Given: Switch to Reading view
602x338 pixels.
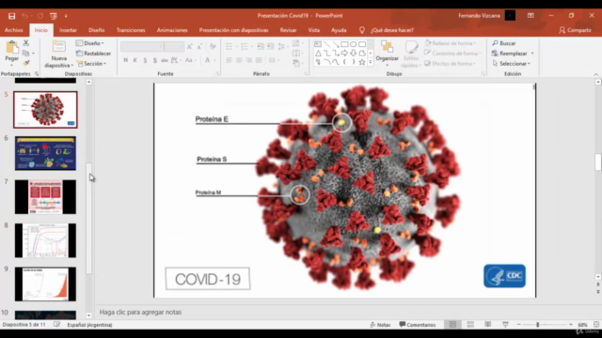Looking at the screenshot, I should point(487,325).
